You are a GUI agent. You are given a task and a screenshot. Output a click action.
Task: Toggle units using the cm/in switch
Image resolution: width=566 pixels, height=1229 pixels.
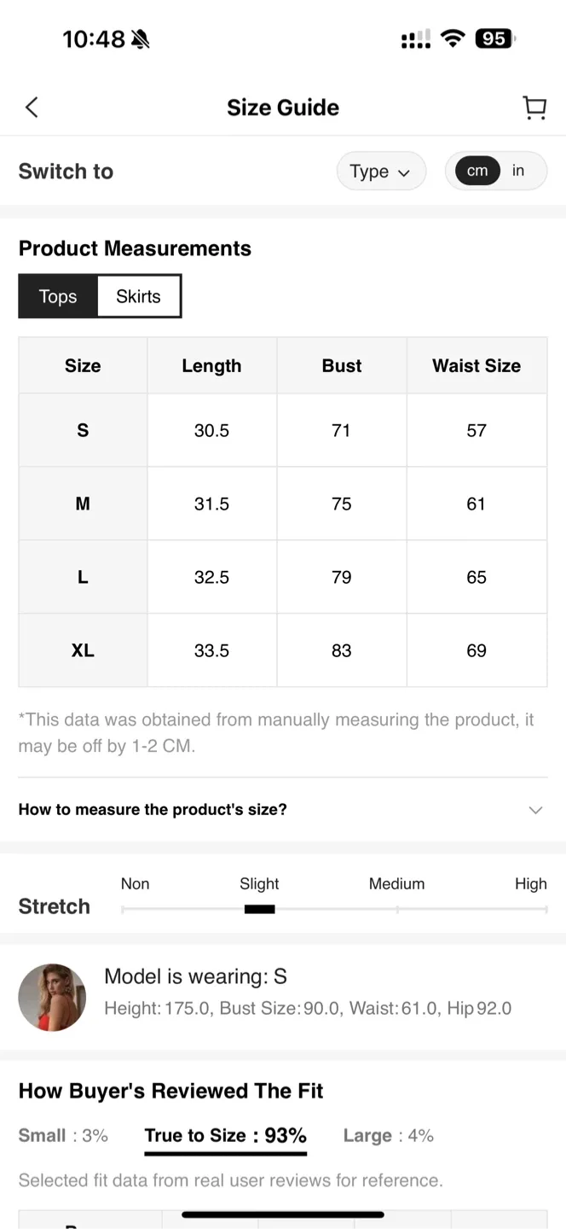tap(496, 171)
